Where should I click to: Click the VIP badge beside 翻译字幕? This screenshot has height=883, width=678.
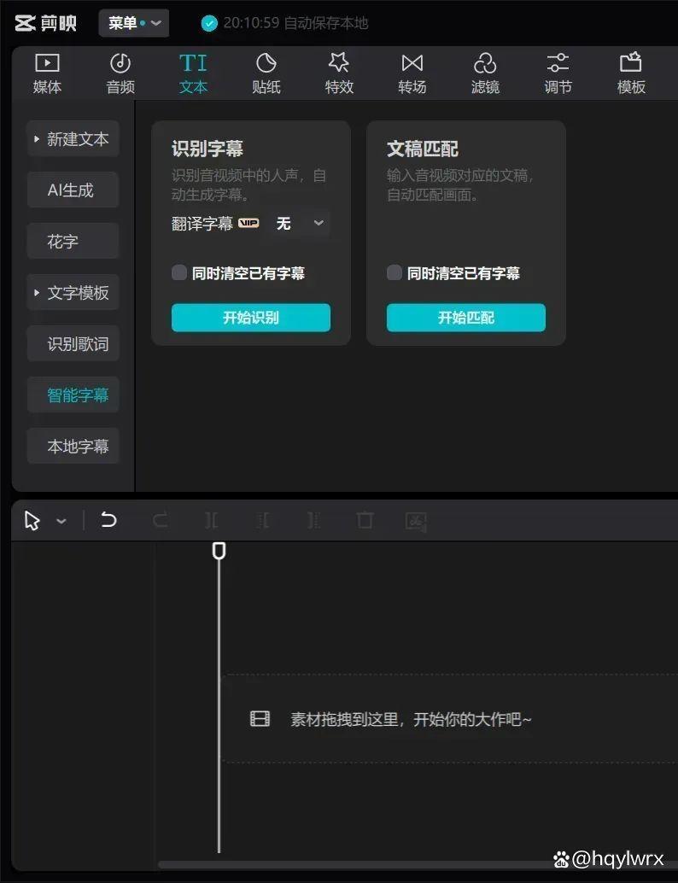(x=248, y=223)
